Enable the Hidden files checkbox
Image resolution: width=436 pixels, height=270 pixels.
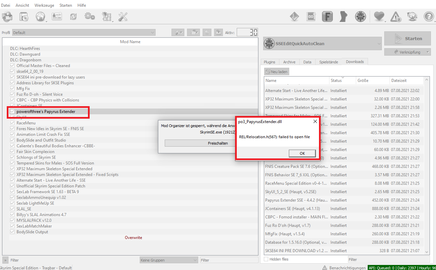pyautogui.click(x=266, y=259)
